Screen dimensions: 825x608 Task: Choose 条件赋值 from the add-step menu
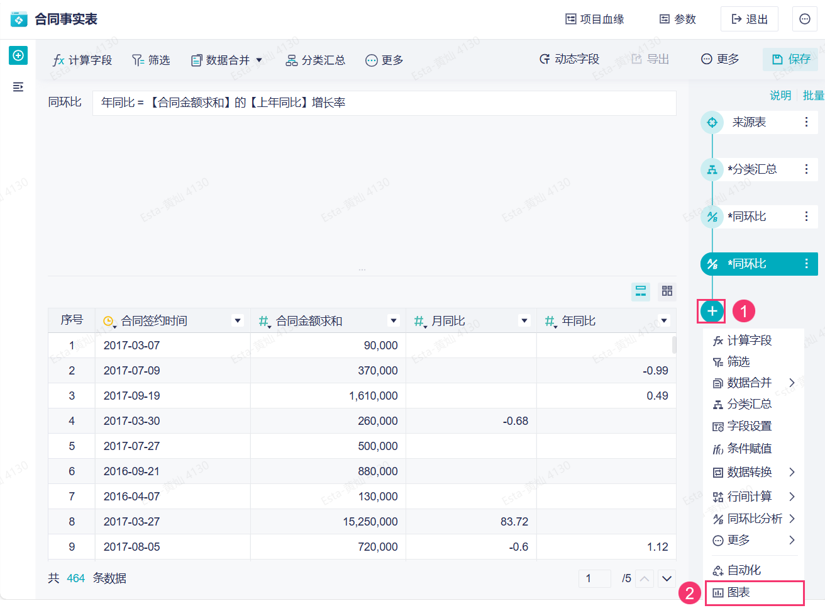click(x=742, y=449)
